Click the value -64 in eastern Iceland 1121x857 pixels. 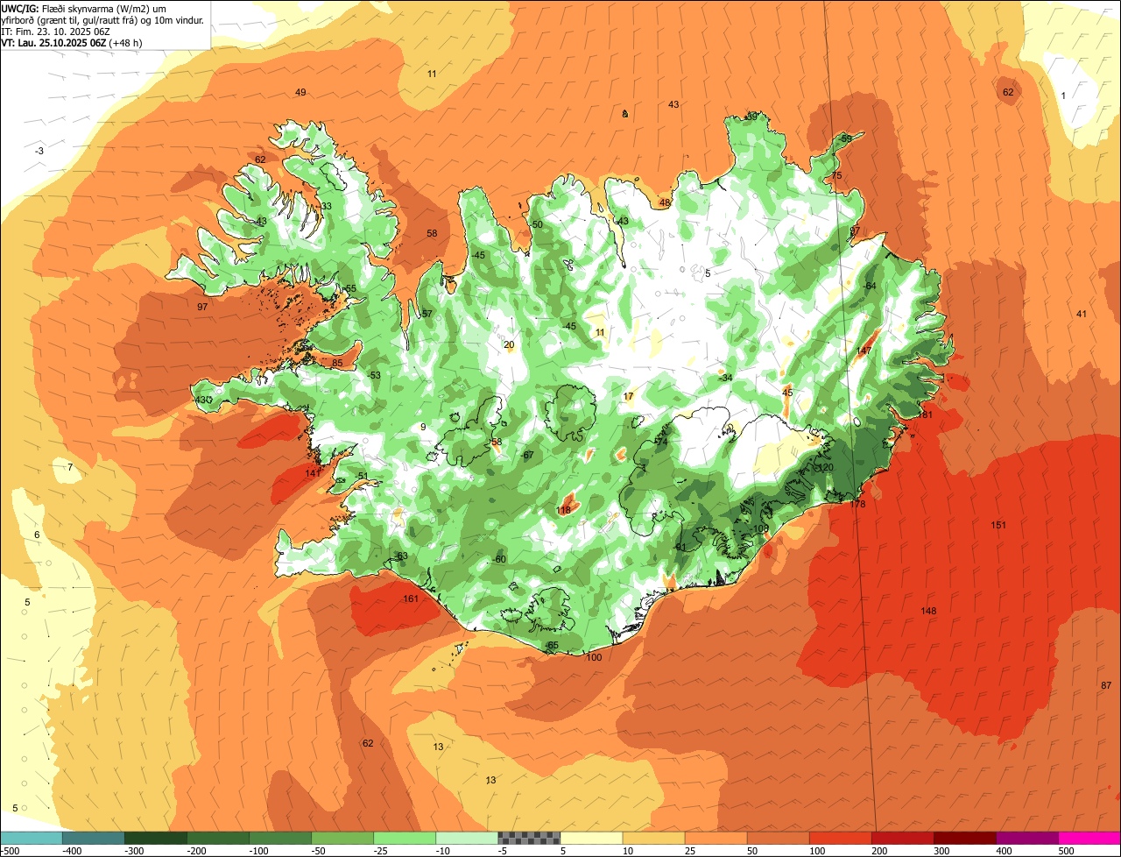pyautogui.click(x=870, y=286)
